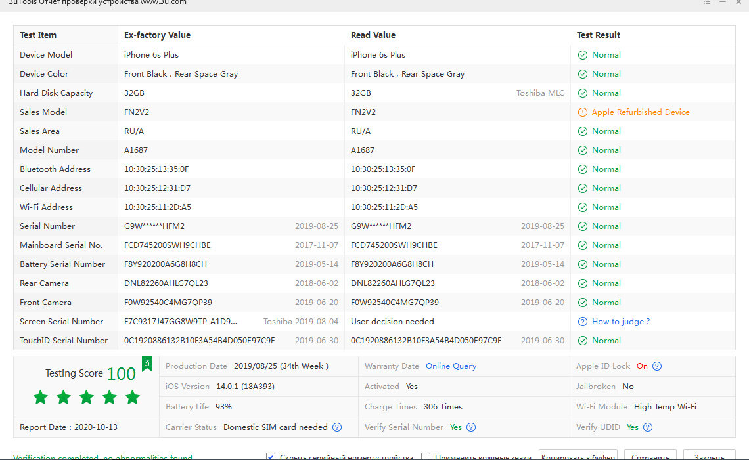The image size is (749, 460).
Task: Click green check icon in Model Number row
Action: 583,150
